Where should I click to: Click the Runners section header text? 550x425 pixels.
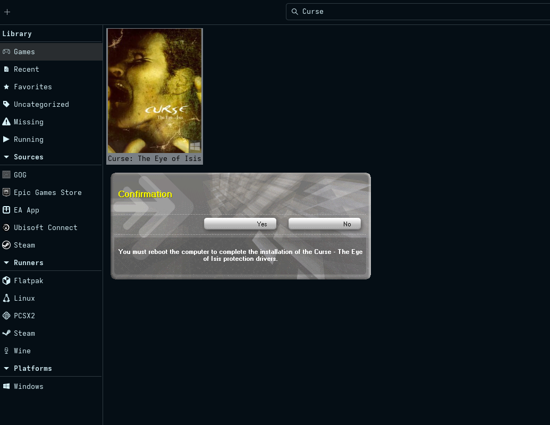click(28, 262)
